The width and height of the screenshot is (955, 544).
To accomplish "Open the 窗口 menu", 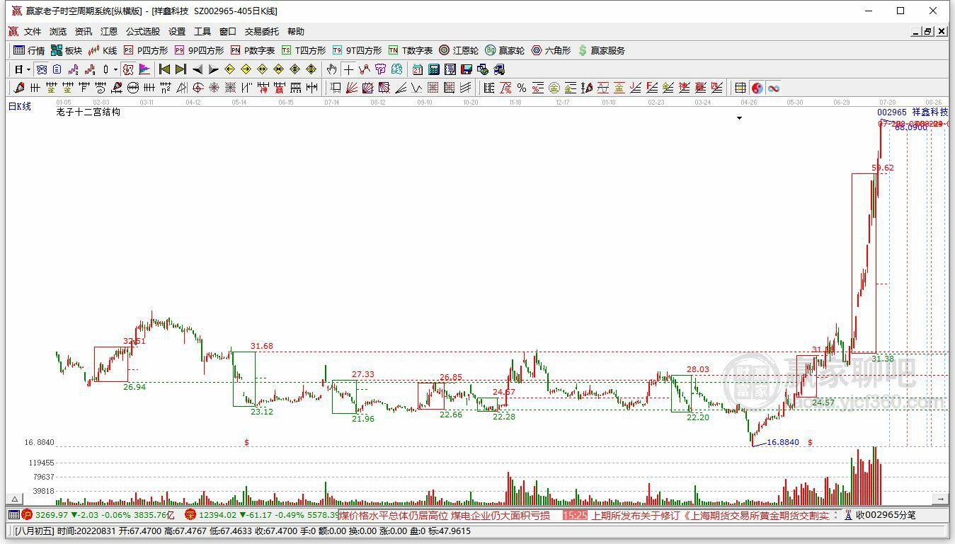I will (228, 32).
